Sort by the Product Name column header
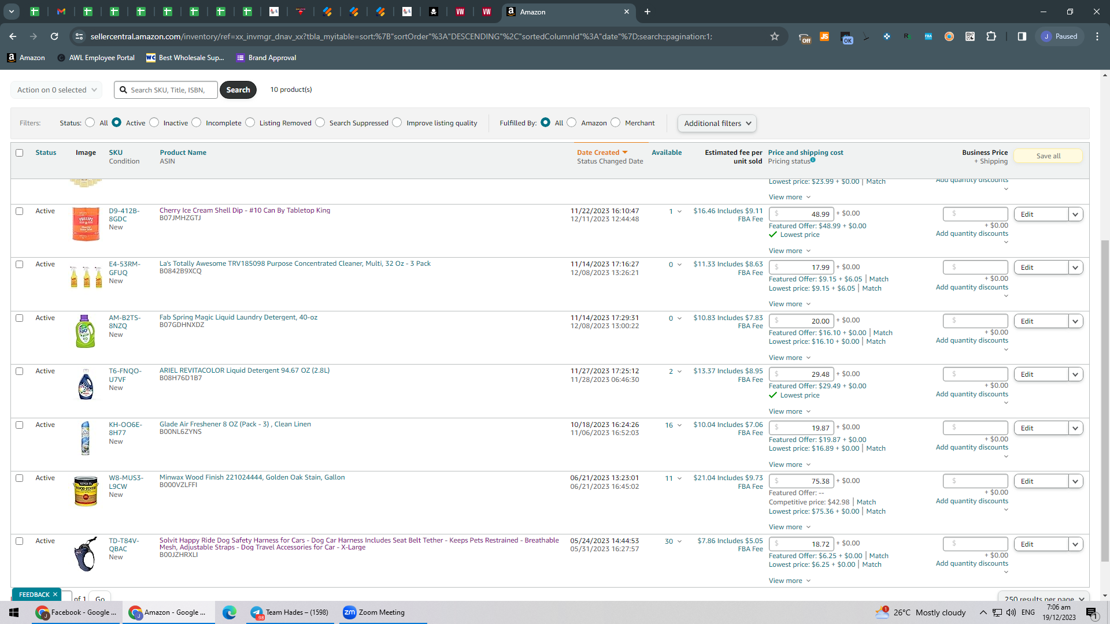Image resolution: width=1110 pixels, height=624 pixels. tap(183, 153)
